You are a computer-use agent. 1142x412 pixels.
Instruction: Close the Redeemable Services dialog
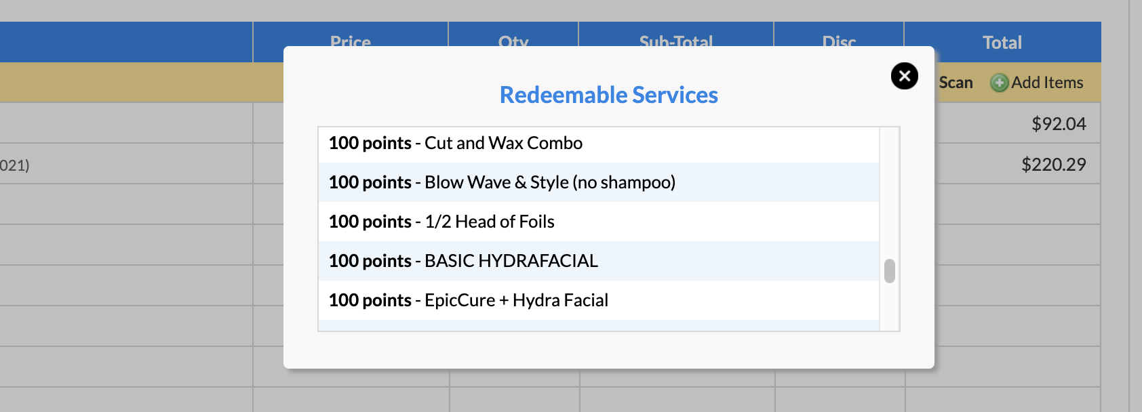point(905,76)
